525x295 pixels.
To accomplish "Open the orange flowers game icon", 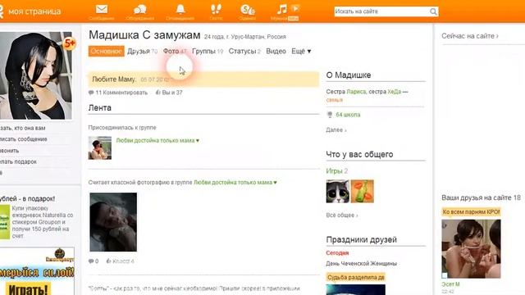I will click(x=362, y=191).
